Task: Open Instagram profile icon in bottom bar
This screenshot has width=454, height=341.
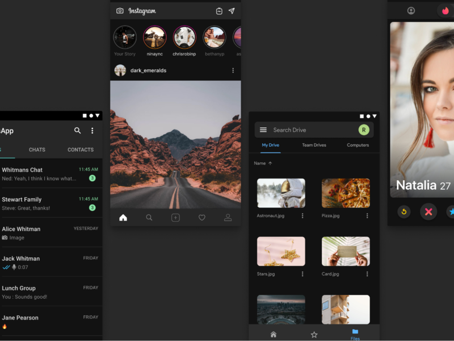Action: [x=228, y=218]
